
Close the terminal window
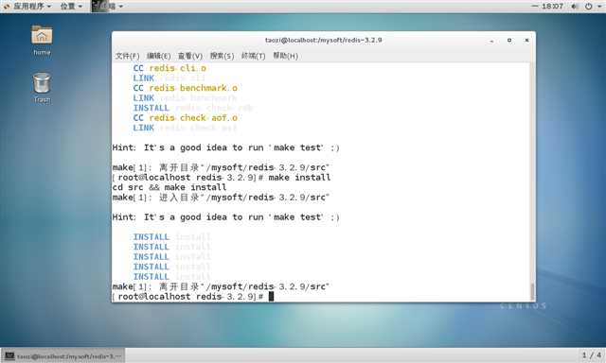coord(526,40)
